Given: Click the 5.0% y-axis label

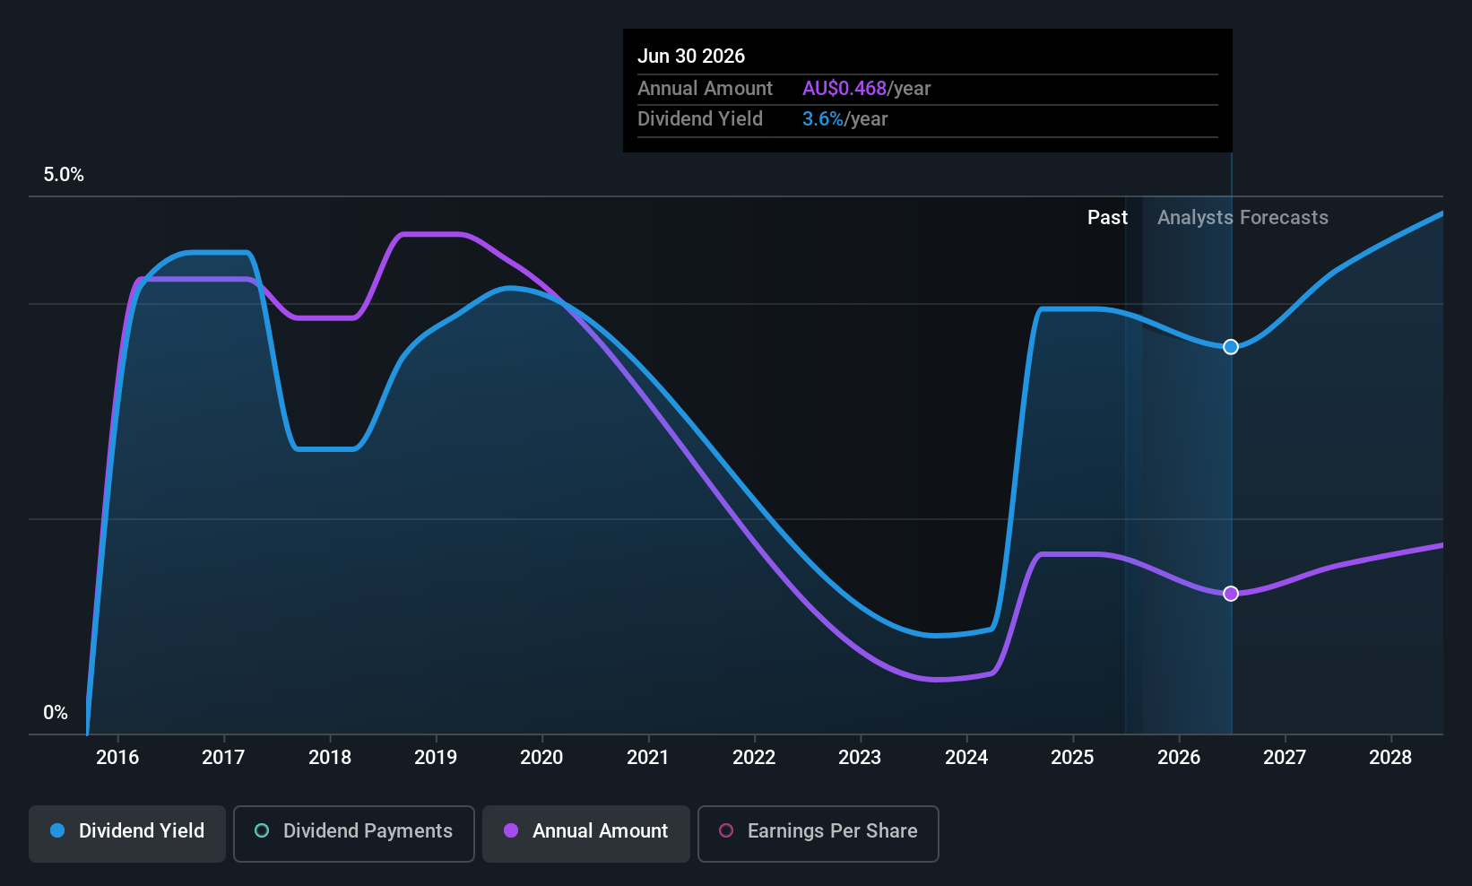Looking at the screenshot, I should [64, 175].
